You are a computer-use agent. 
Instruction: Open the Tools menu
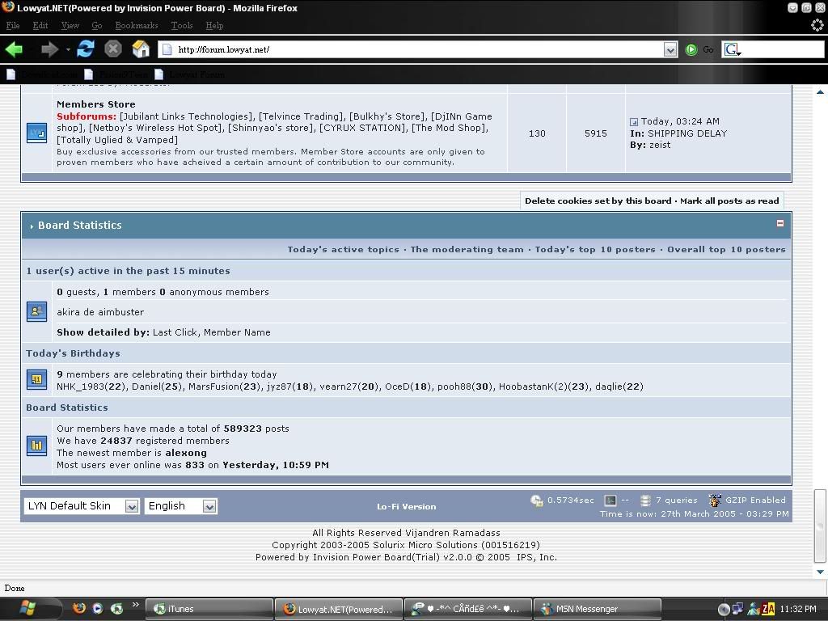182,25
